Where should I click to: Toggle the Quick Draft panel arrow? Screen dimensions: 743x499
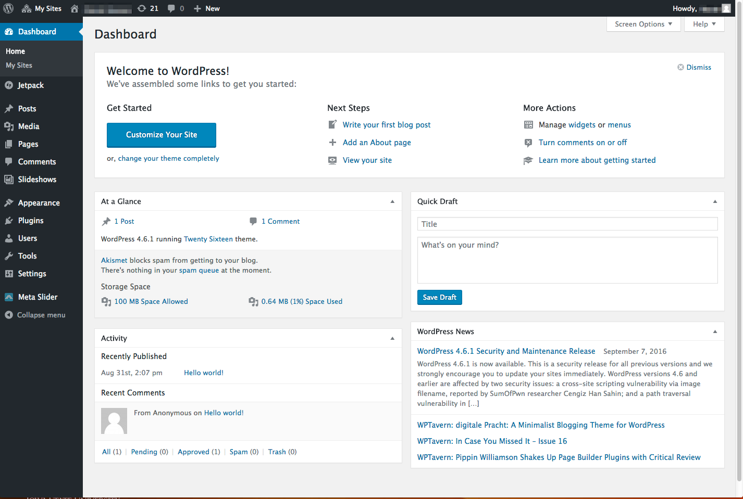tap(715, 201)
